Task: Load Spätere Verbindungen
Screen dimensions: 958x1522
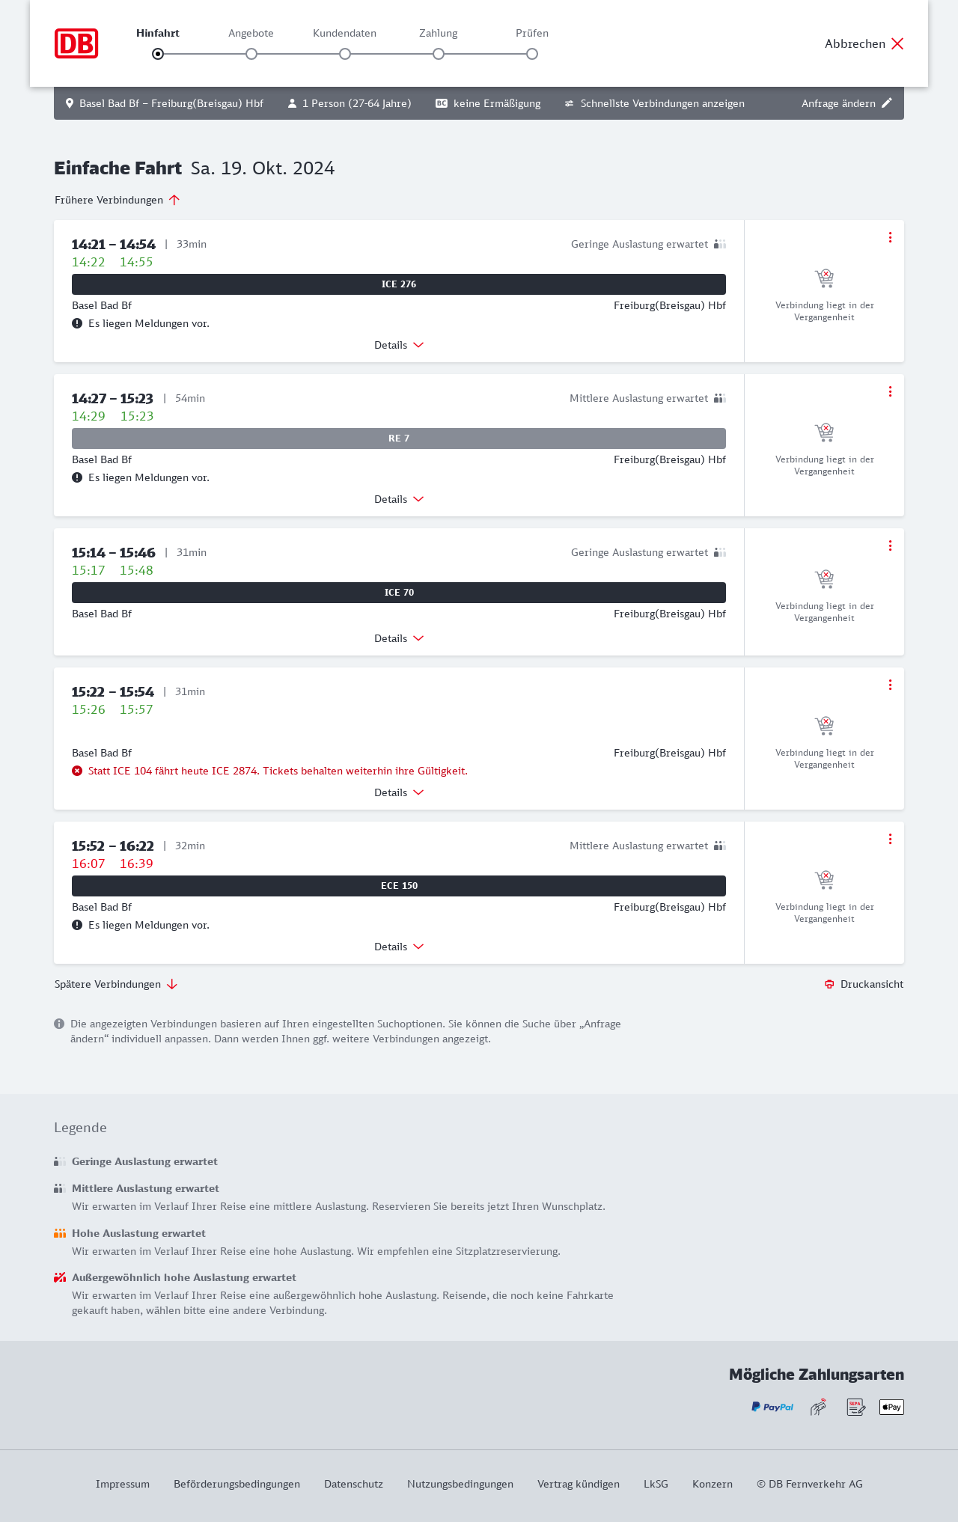Action: [116, 984]
